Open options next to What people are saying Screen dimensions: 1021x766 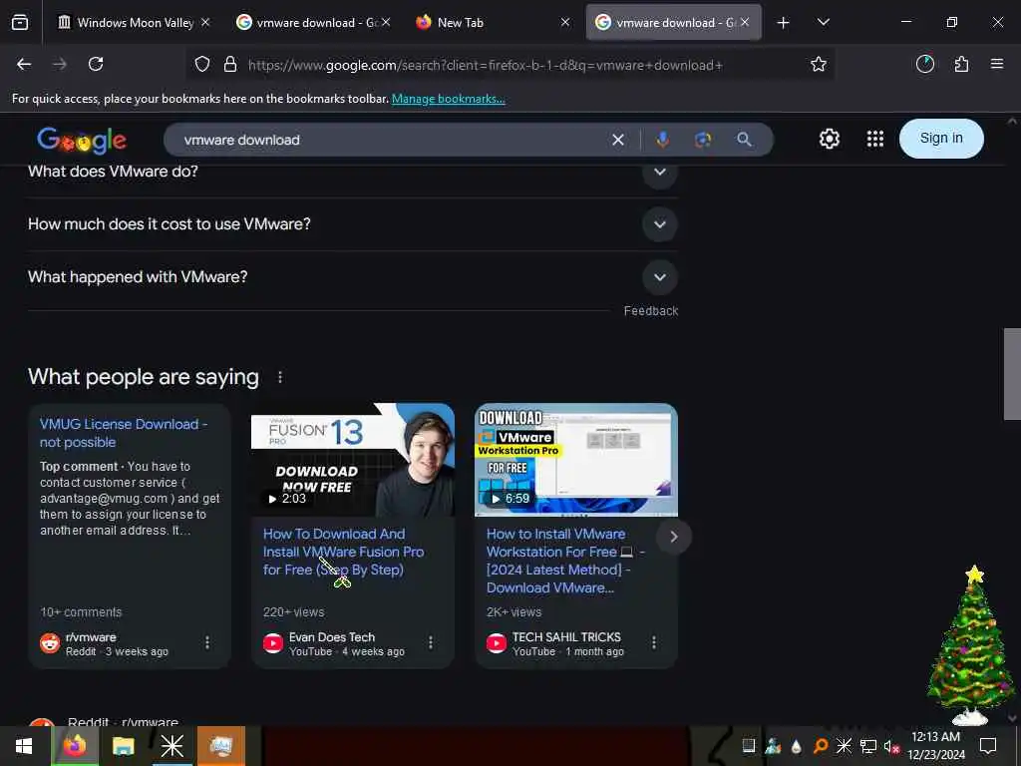tap(280, 377)
